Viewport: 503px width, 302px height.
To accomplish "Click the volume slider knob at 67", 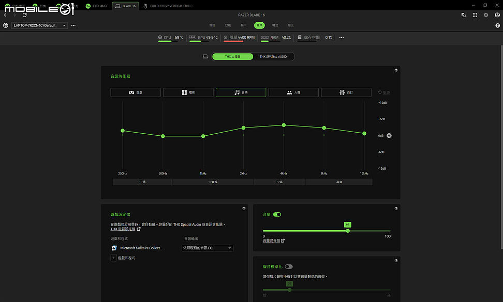I will [348, 231].
